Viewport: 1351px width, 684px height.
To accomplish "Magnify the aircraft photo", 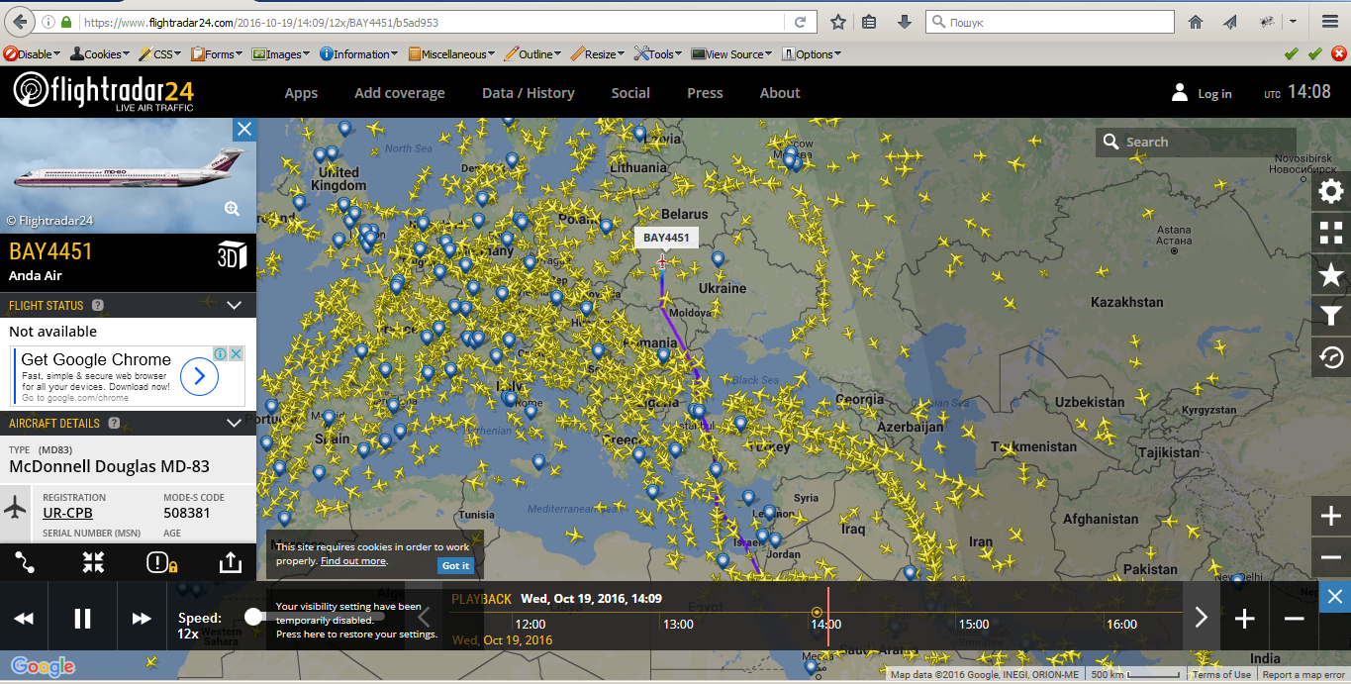I will coord(232,208).
